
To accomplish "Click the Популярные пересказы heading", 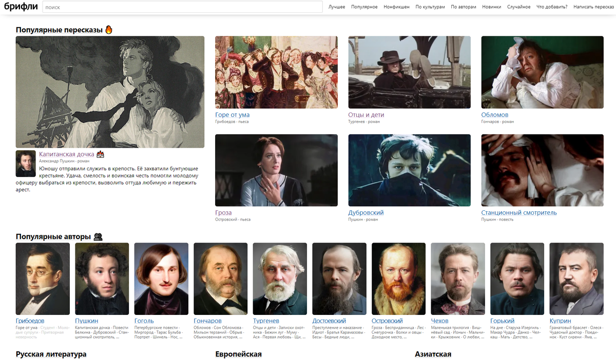I will [x=59, y=30].
